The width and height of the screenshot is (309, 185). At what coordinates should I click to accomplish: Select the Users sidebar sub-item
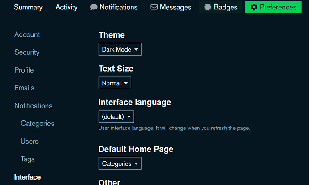click(30, 141)
